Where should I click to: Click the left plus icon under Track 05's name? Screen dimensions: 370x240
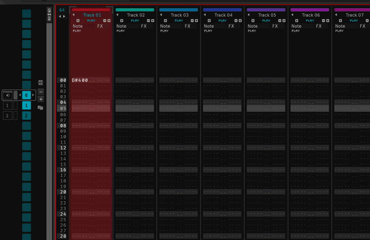[253, 20]
